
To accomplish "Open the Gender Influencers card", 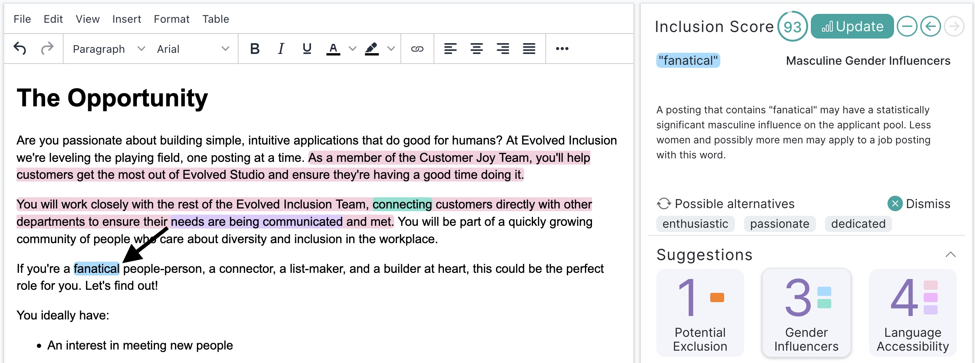I will tap(806, 313).
